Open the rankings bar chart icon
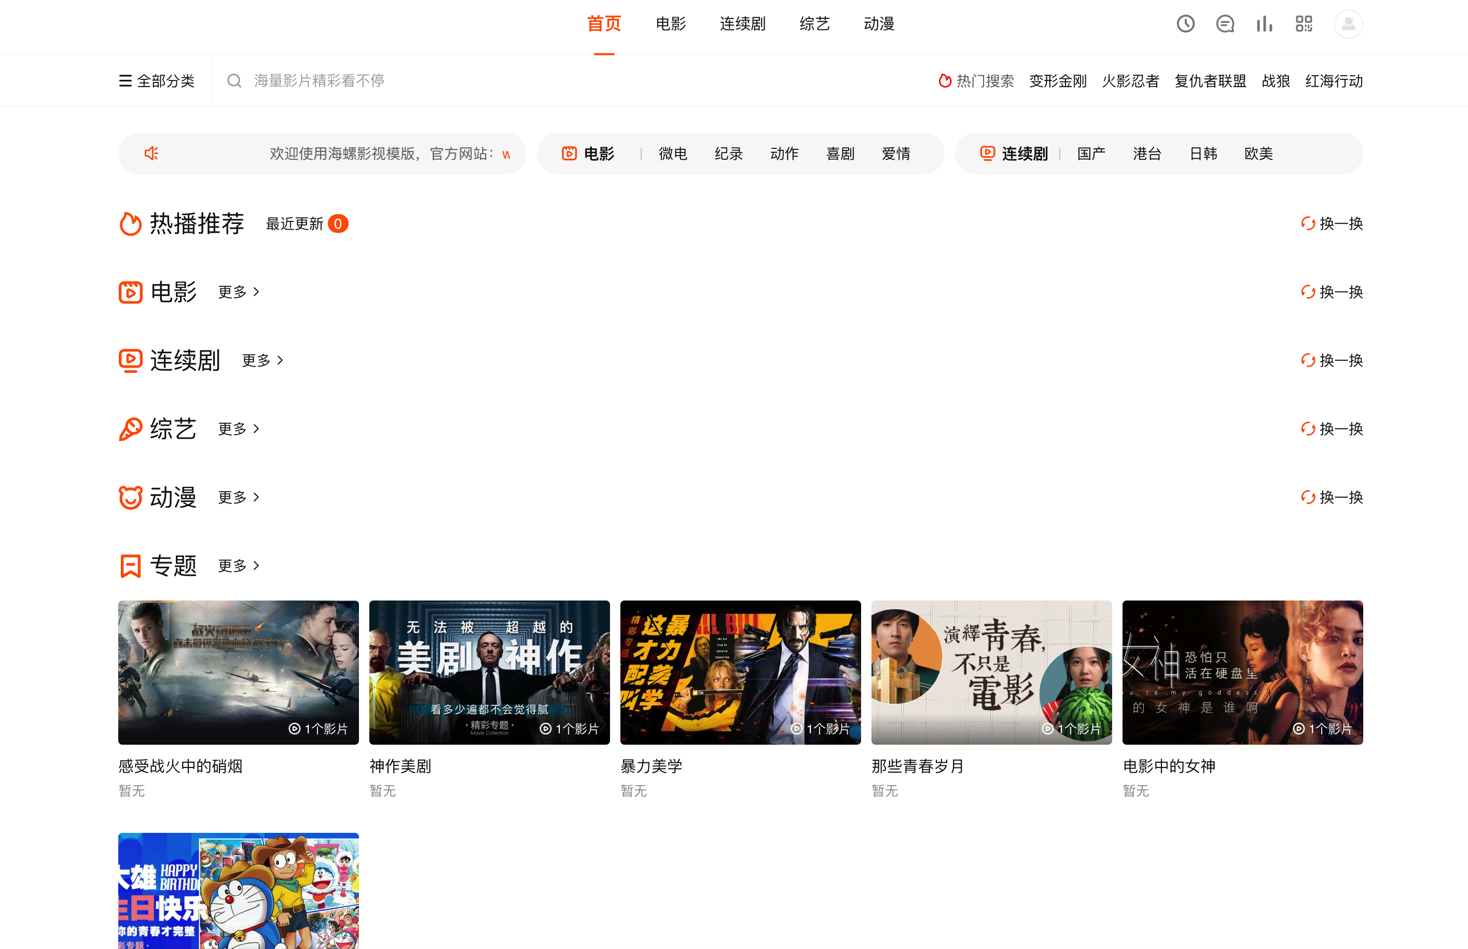1468x949 pixels. [x=1264, y=24]
